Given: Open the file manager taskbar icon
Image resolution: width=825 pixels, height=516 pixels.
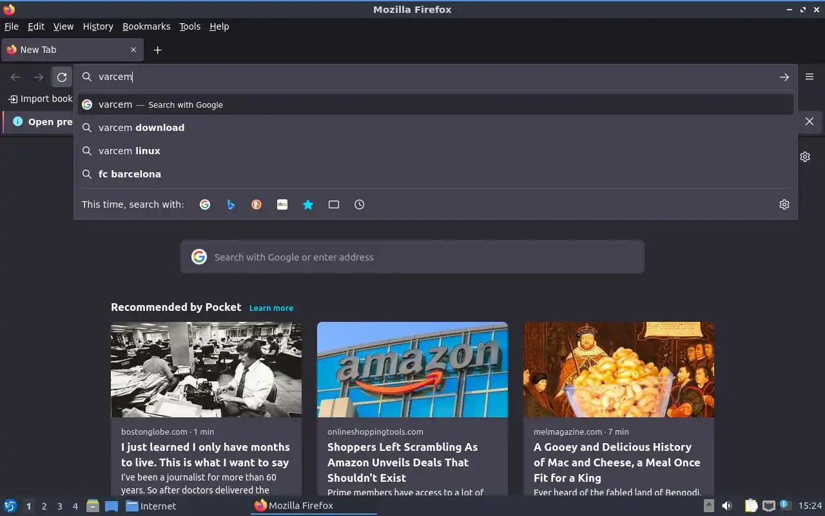Looking at the screenshot, I should (93, 506).
